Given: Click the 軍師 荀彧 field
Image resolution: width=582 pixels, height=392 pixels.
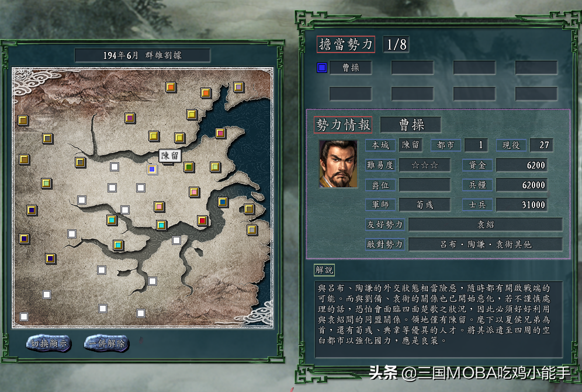Looking at the screenshot, I should pyautogui.click(x=425, y=205).
